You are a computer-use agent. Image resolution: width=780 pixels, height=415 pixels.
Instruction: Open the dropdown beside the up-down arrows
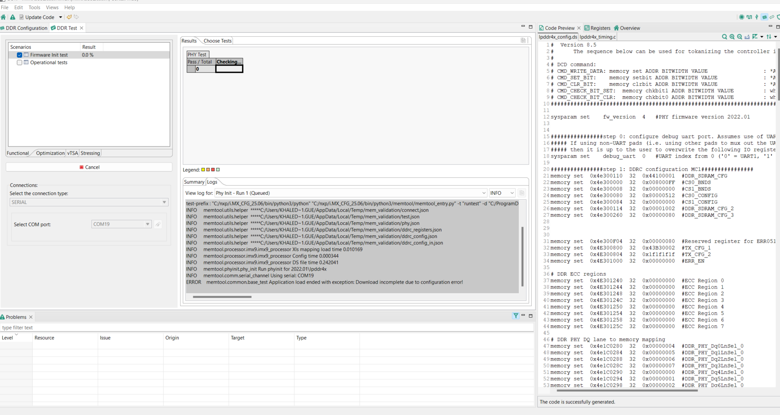click(776, 37)
